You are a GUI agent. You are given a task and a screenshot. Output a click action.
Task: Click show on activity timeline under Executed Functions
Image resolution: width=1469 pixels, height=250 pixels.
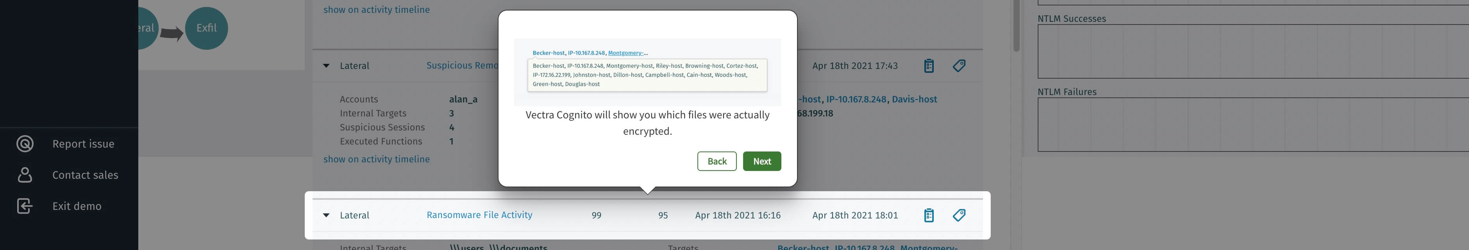click(x=376, y=159)
